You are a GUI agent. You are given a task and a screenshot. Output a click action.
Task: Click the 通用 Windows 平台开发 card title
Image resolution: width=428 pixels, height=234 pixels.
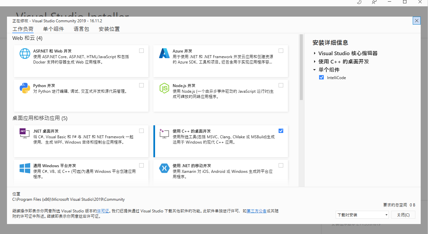pos(55,166)
